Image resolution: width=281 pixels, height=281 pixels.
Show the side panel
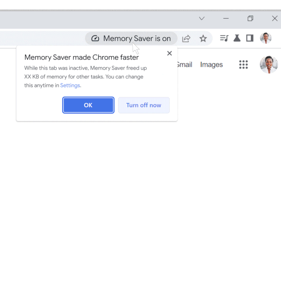(250, 38)
